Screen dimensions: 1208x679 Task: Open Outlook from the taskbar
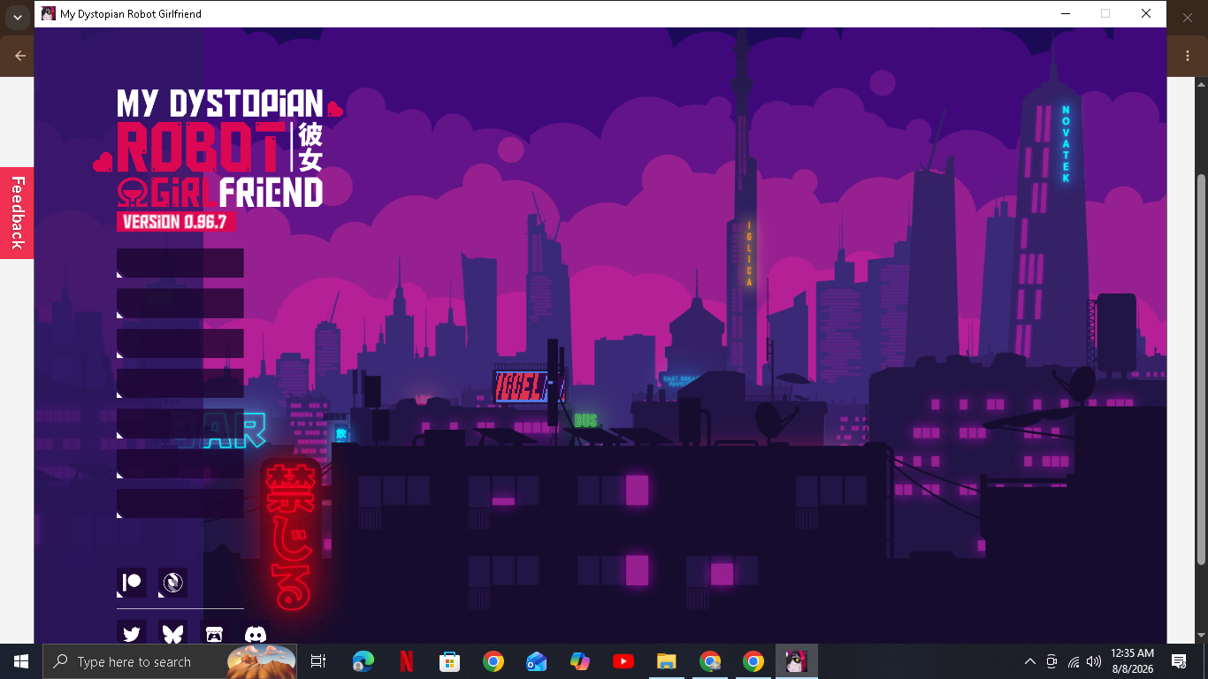click(537, 661)
